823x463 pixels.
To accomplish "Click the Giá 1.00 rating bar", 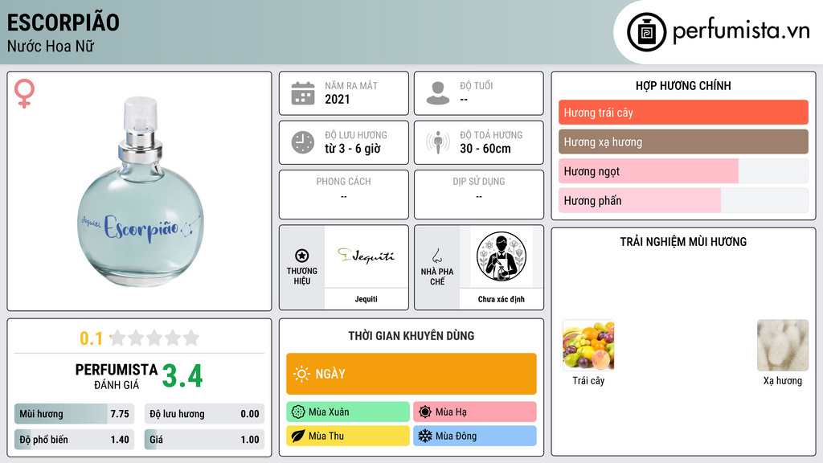I will coord(204,440).
